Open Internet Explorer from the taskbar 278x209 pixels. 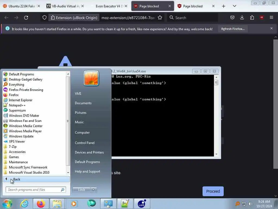tap(24, 204)
